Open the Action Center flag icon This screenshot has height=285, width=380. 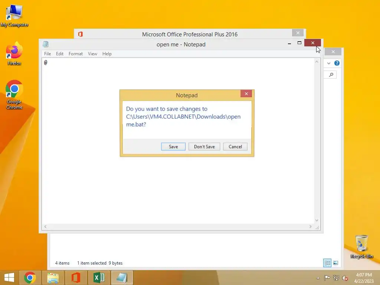point(327,278)
